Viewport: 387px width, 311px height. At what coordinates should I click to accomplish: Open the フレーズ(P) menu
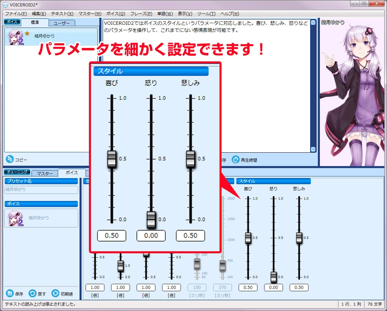tap(141, 14)
